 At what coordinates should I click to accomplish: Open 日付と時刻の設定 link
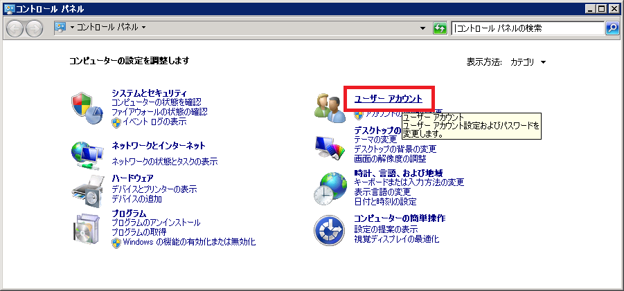point(385,202)
